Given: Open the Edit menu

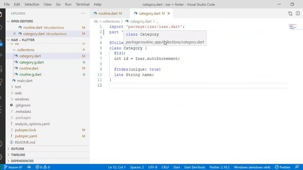Looking at the screenshot, I should click(17, 4).
